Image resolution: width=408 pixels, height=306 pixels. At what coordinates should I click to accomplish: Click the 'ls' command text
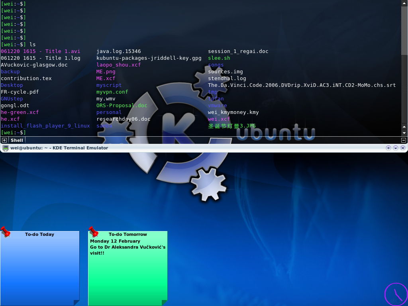click(x=33, y=45)
